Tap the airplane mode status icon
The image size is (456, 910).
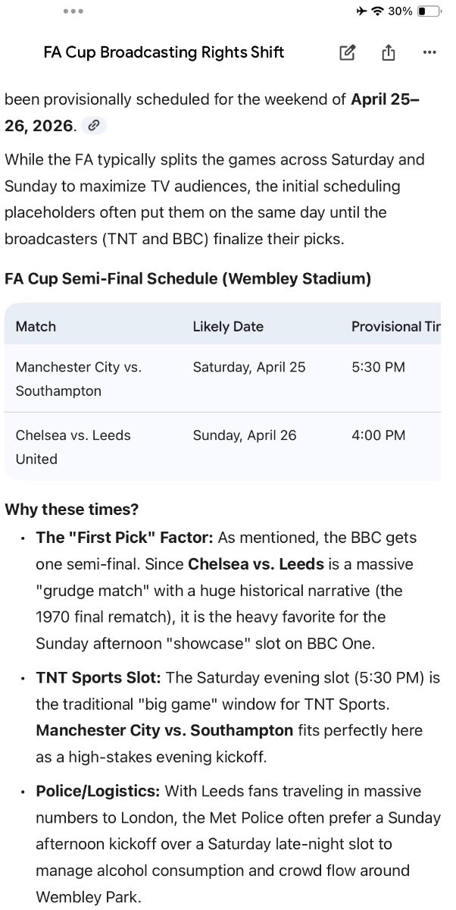pos(361,11)
